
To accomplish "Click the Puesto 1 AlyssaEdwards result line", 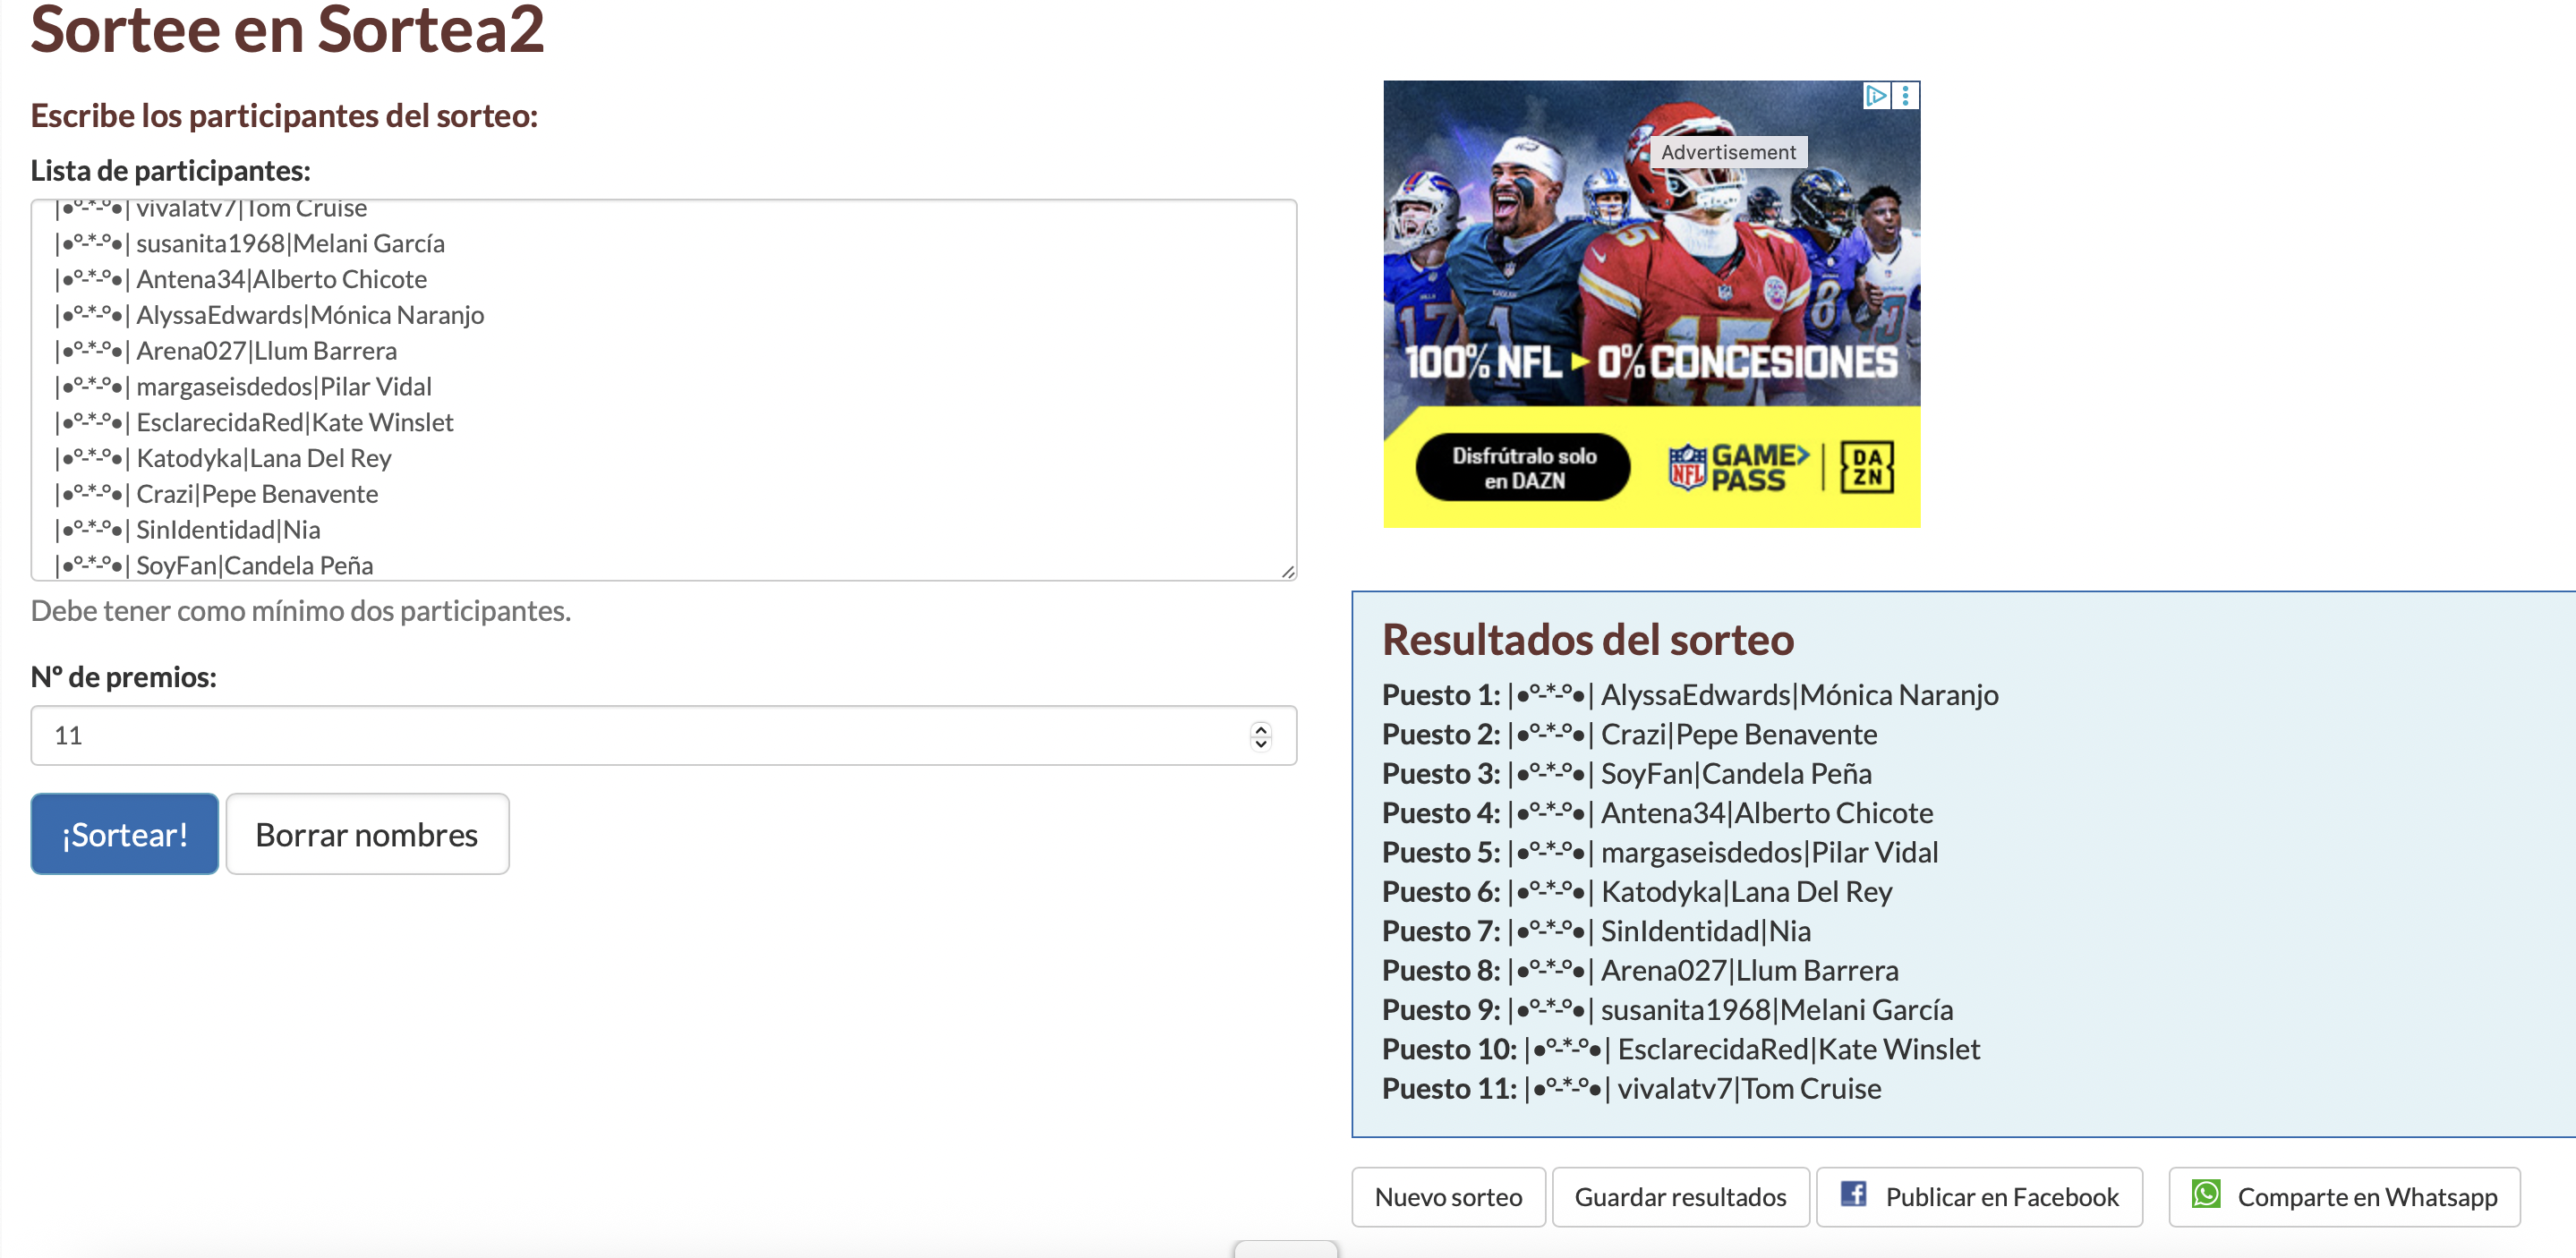I will click(x=1689, y=695).
